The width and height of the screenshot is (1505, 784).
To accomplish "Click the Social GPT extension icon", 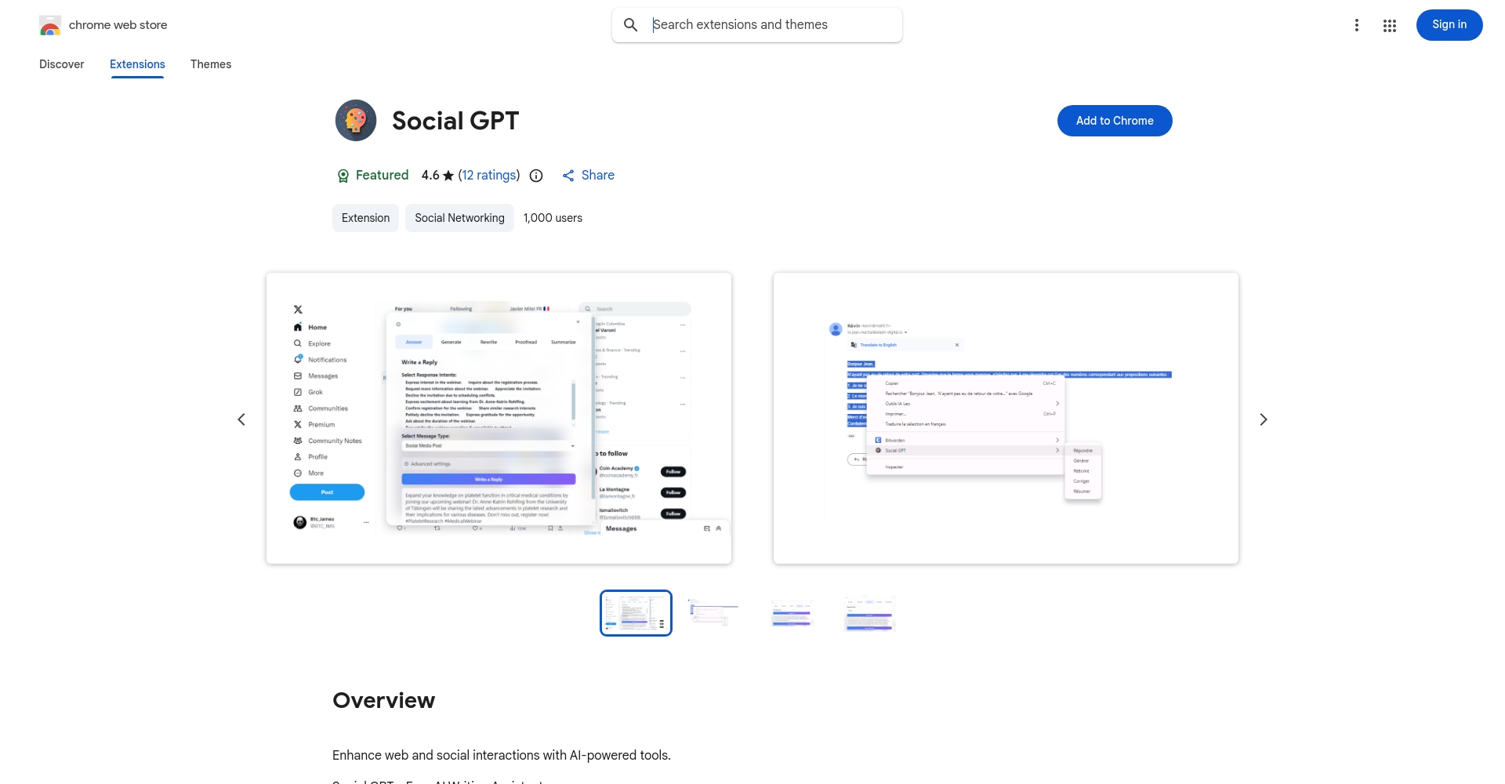I will 356,121.
